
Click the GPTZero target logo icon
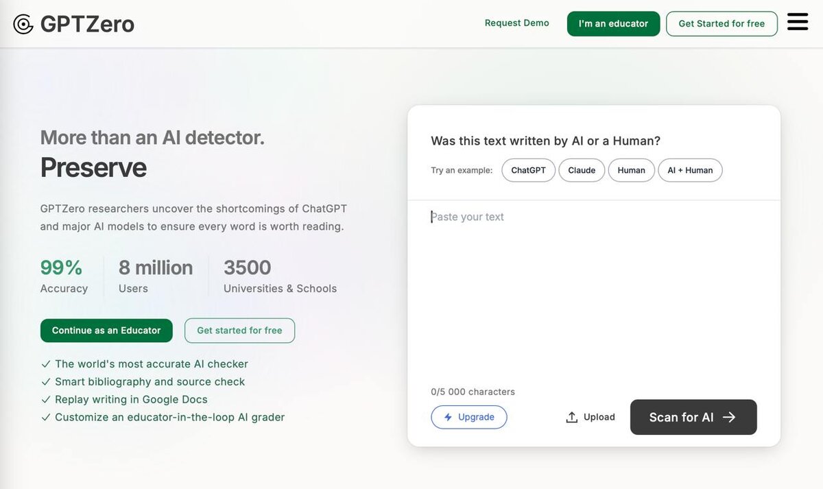tap(23, 24)
